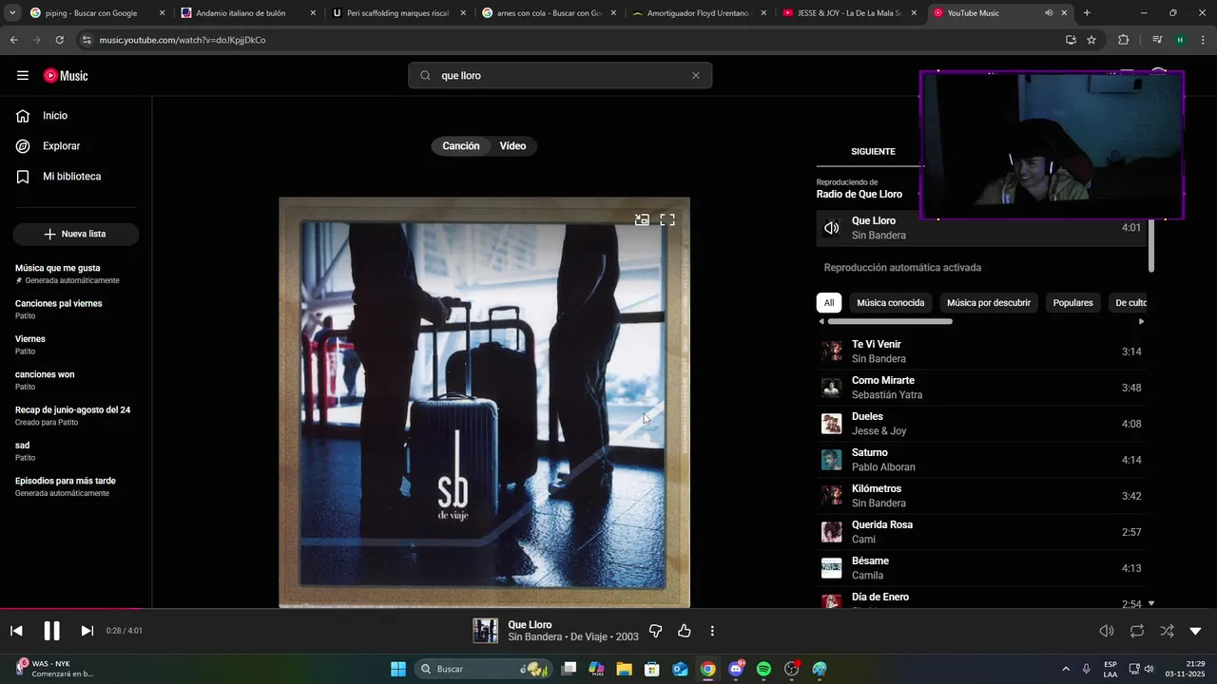The image size is (1217, 684).
Task: Go back in browser history
Action: (x=13, y=40)
